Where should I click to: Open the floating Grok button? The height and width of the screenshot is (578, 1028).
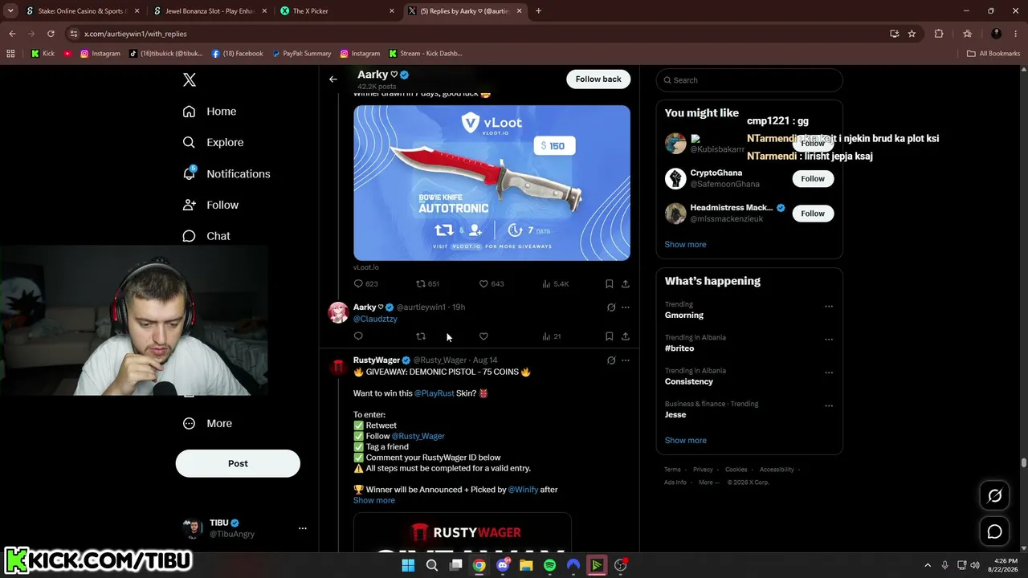pos(994,496)
